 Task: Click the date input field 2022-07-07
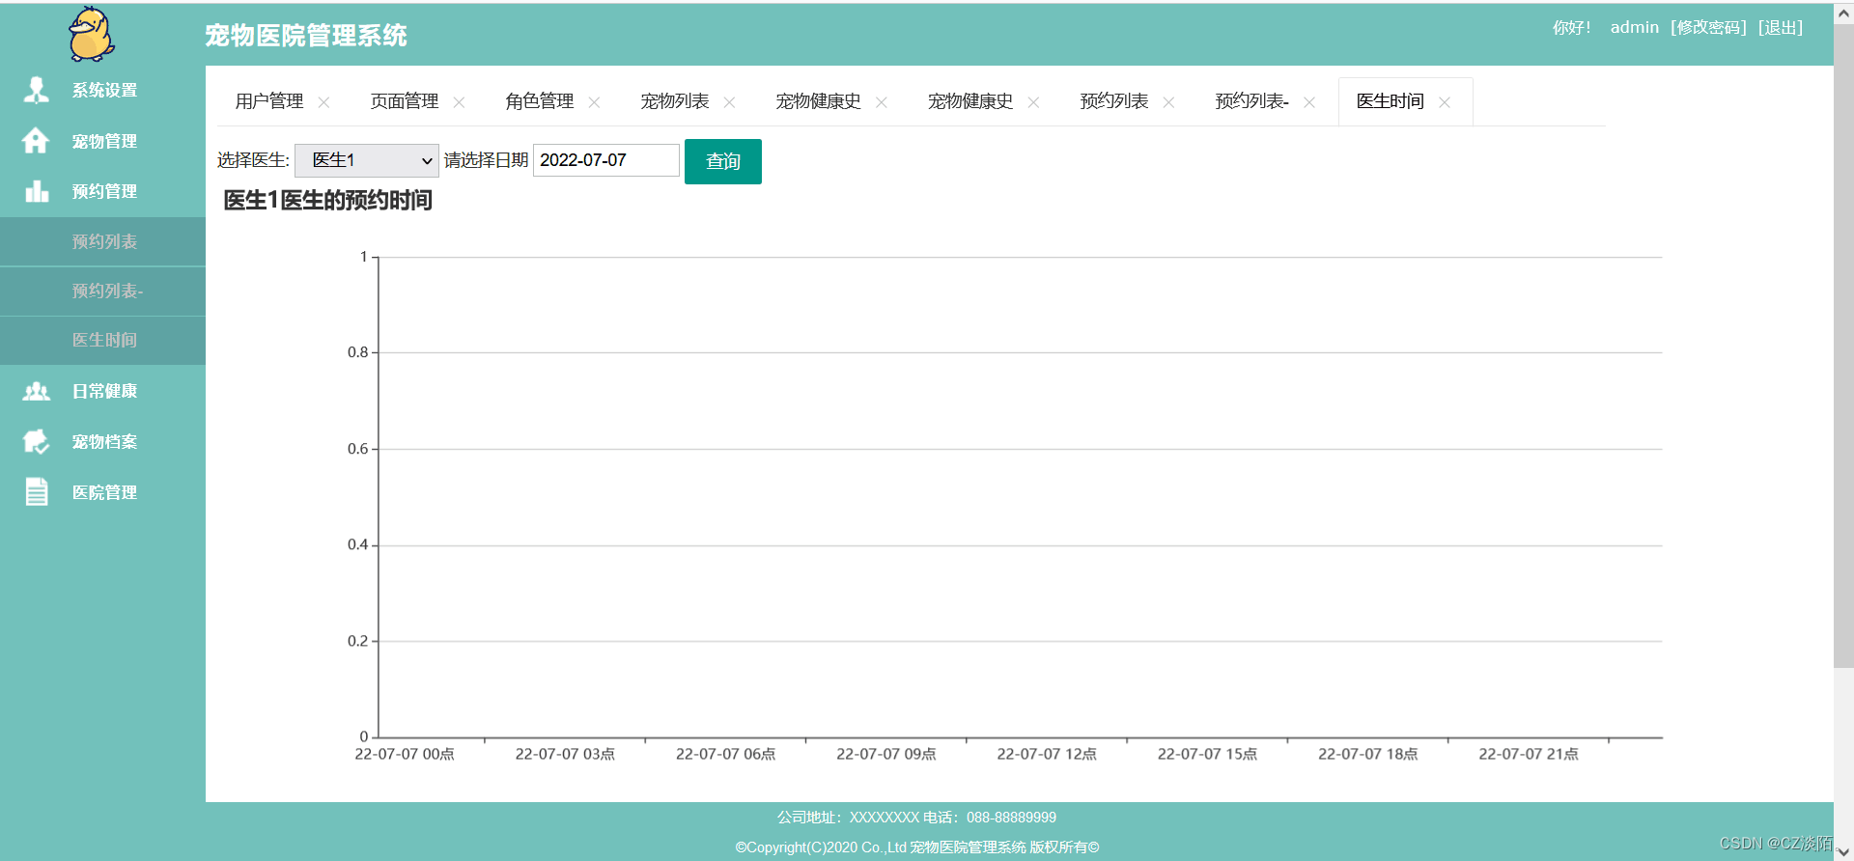point(606,160)
